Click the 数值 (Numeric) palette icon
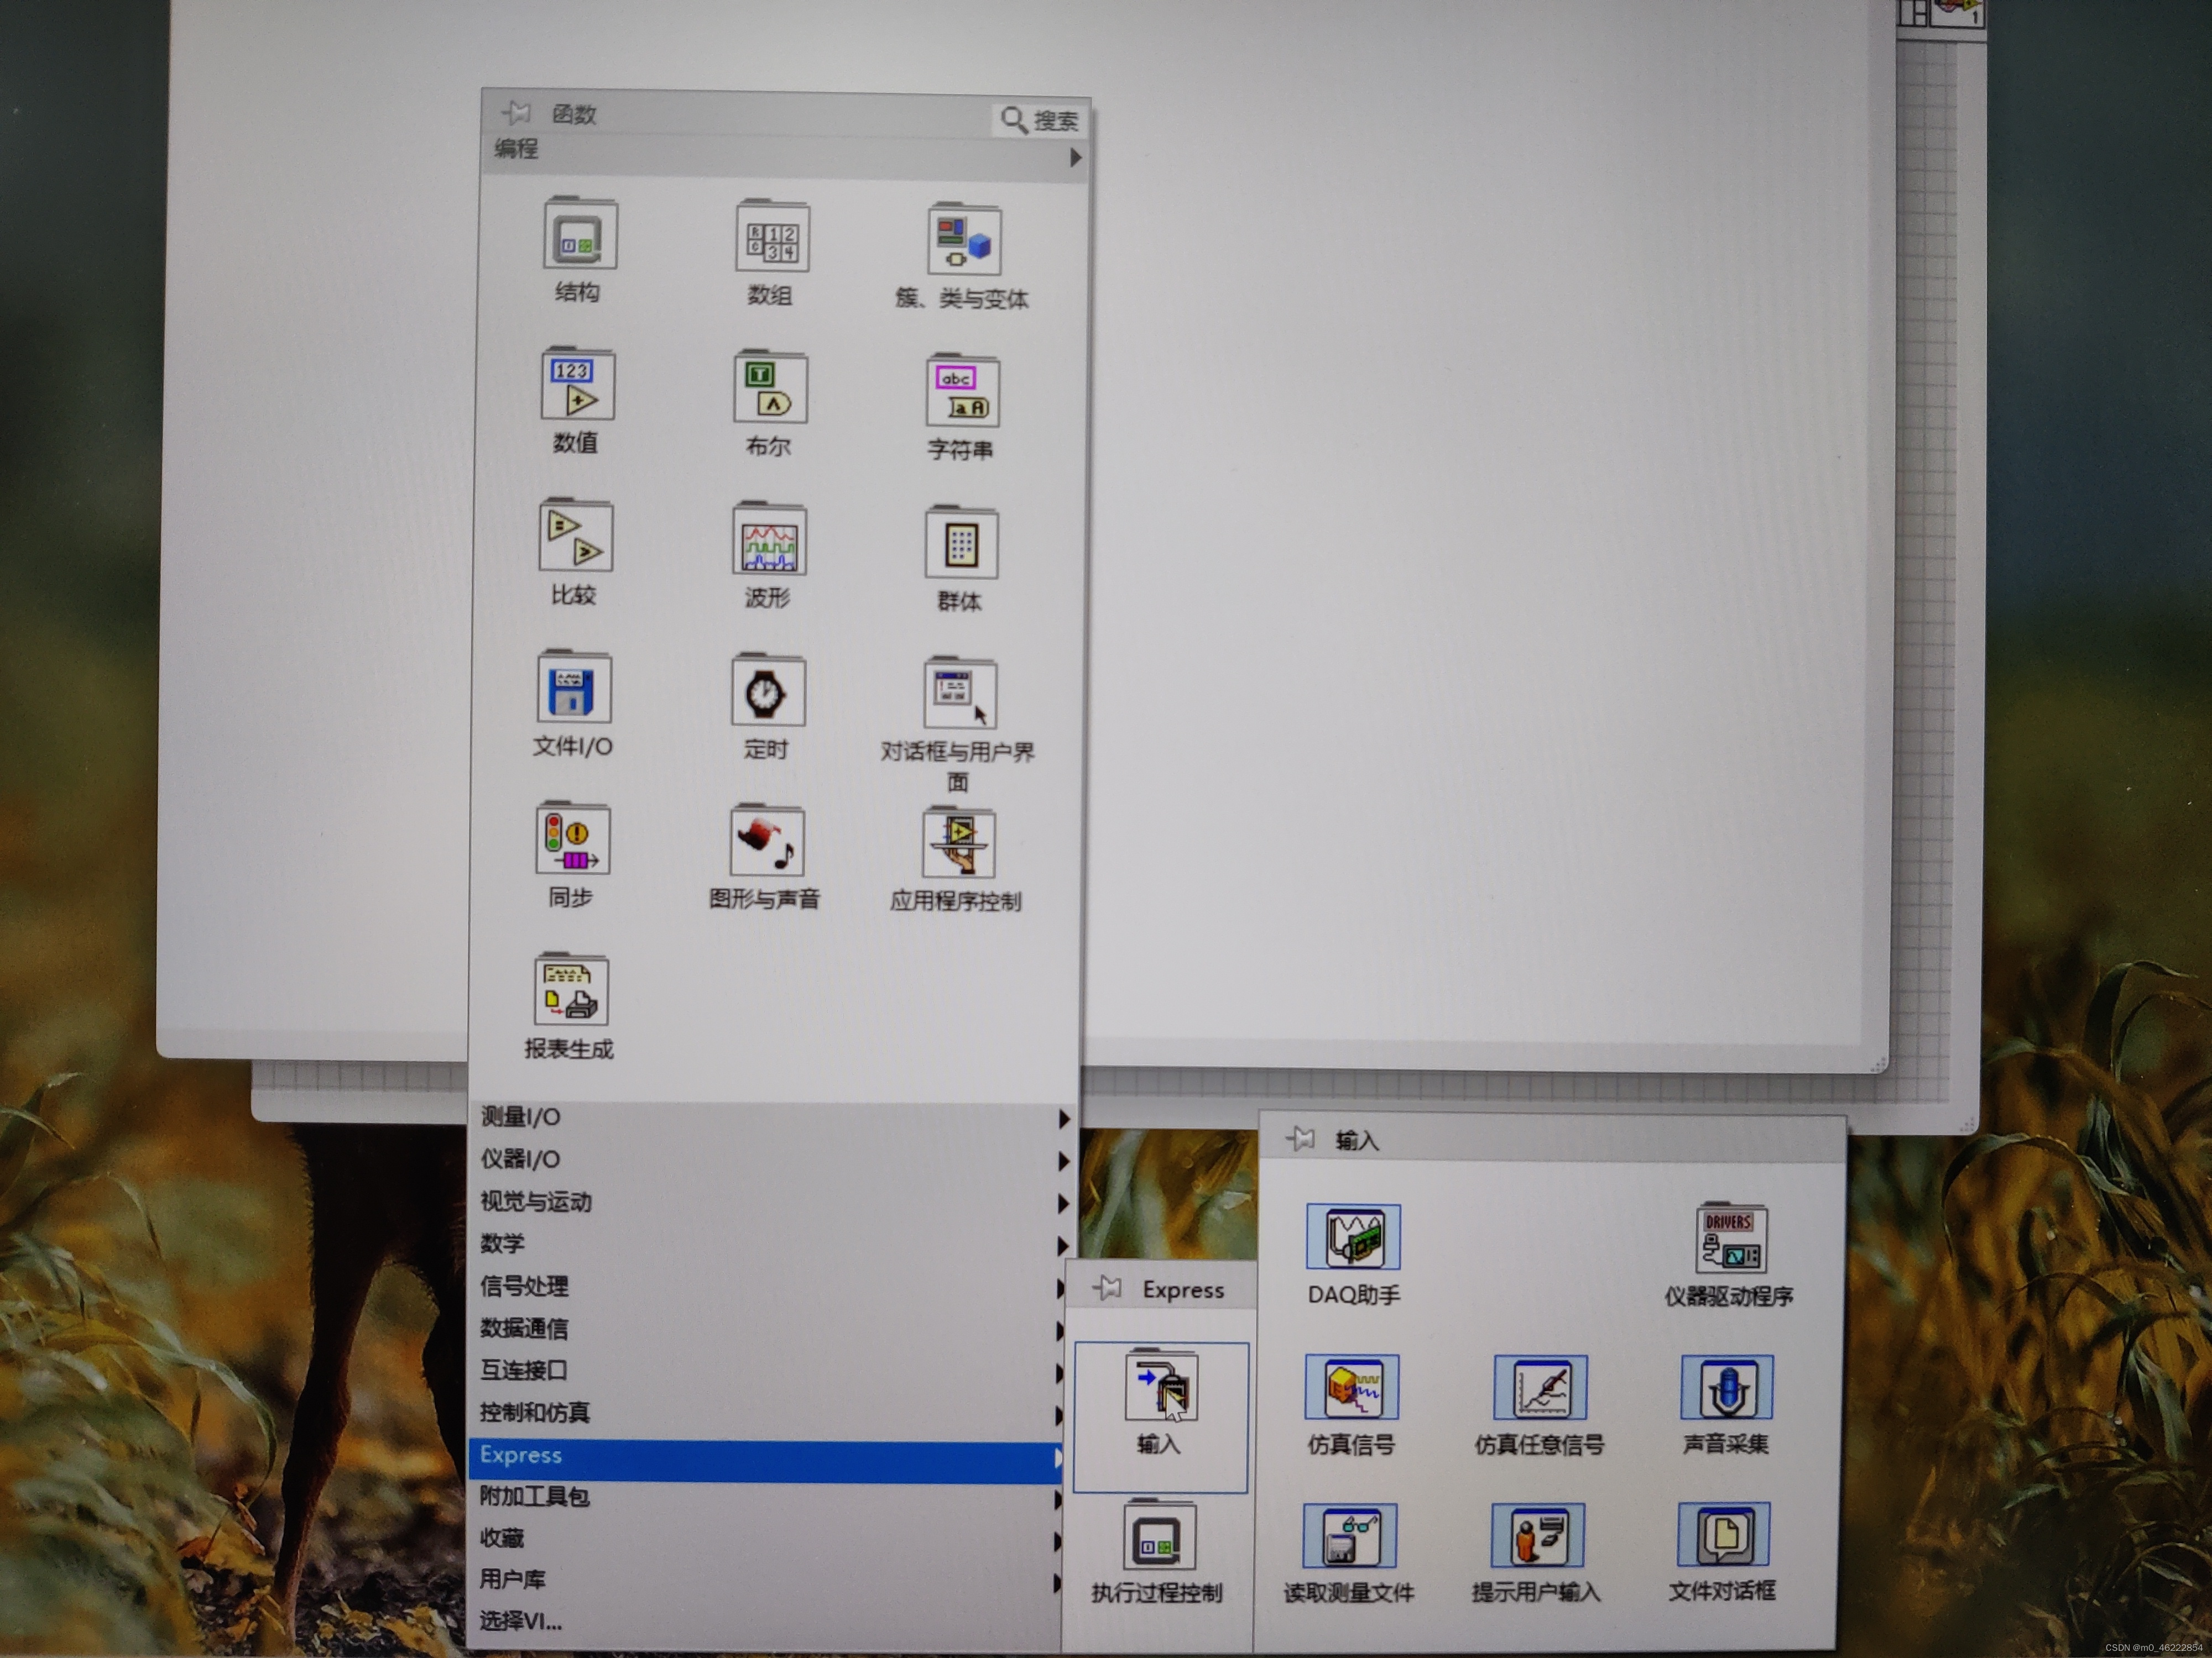The image size is (2212, 1658). coord(577,385)
